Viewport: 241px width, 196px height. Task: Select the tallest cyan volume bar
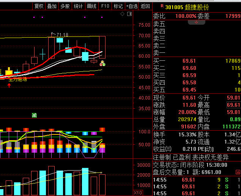[85, 182]
